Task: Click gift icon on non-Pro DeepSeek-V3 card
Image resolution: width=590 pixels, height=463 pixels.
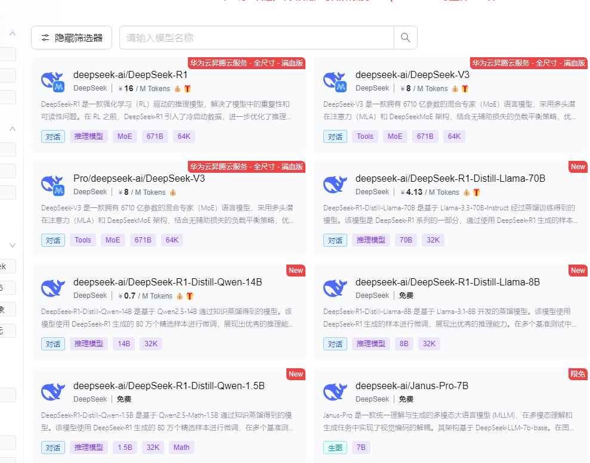Action: pyautogui.click(x=465, y=89)
